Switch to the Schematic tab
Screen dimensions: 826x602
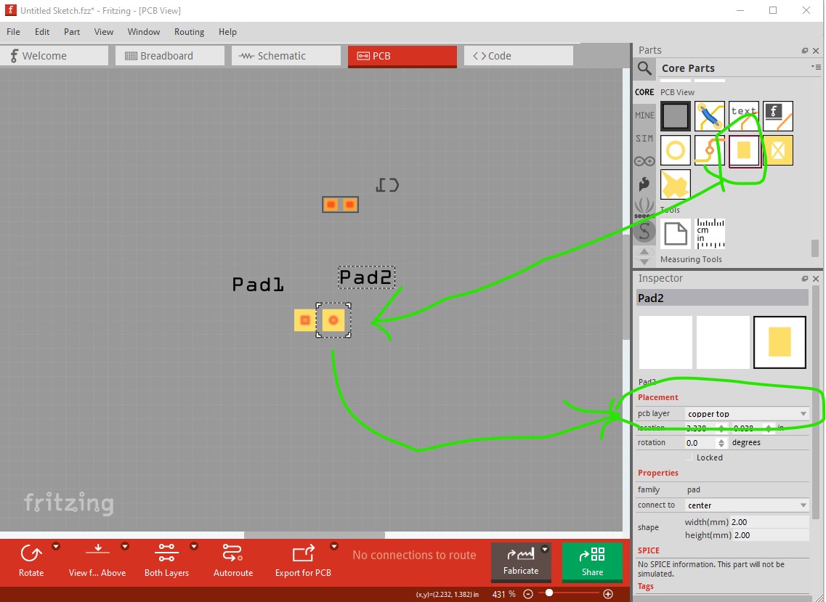click(x=286, y=56)
